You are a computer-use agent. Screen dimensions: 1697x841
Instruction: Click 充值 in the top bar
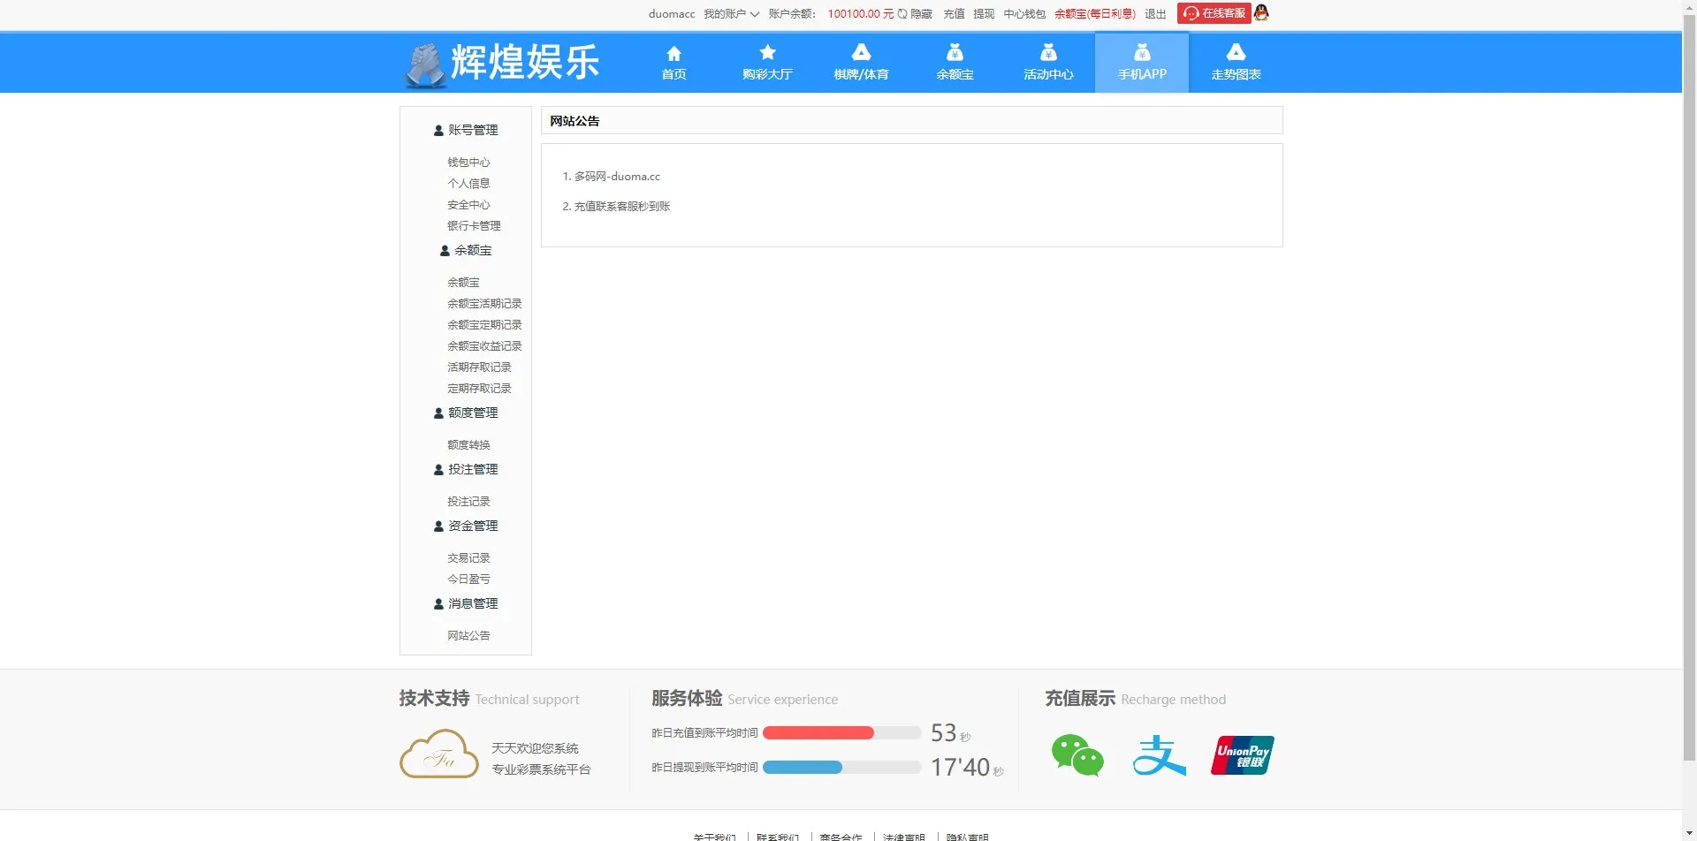click(x=954, y=14)
